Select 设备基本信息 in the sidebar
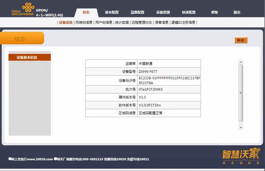This screenshot has width=265, height=171. click(30, 58)
